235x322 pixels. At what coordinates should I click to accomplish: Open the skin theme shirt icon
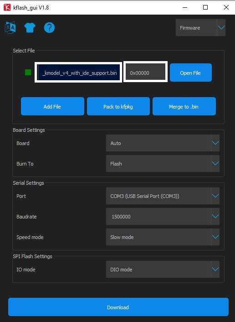click(x=30, y=27)
